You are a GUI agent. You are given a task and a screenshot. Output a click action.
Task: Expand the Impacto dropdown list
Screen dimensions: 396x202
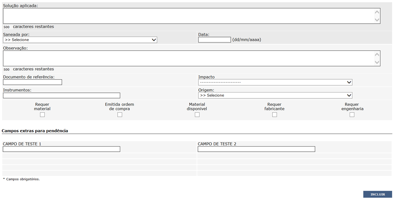point(275,82)
